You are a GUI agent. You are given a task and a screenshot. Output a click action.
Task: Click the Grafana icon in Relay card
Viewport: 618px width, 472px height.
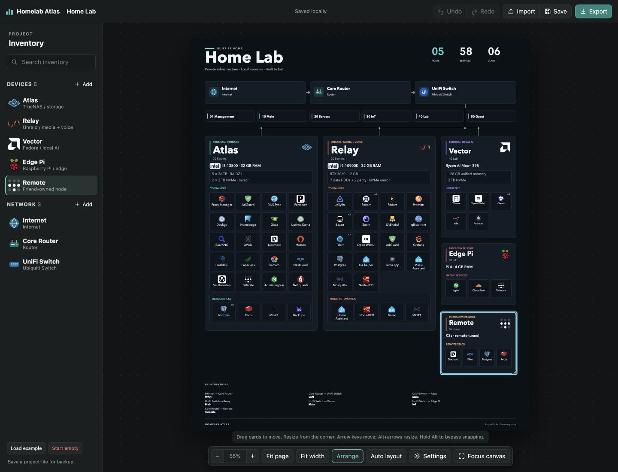tap(418, 239)
